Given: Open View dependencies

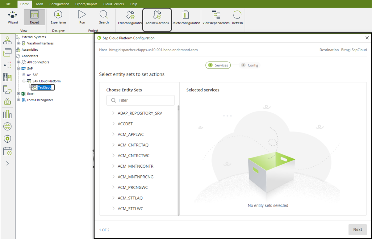Looking at the screenshot, I should (x=216, y=18).
